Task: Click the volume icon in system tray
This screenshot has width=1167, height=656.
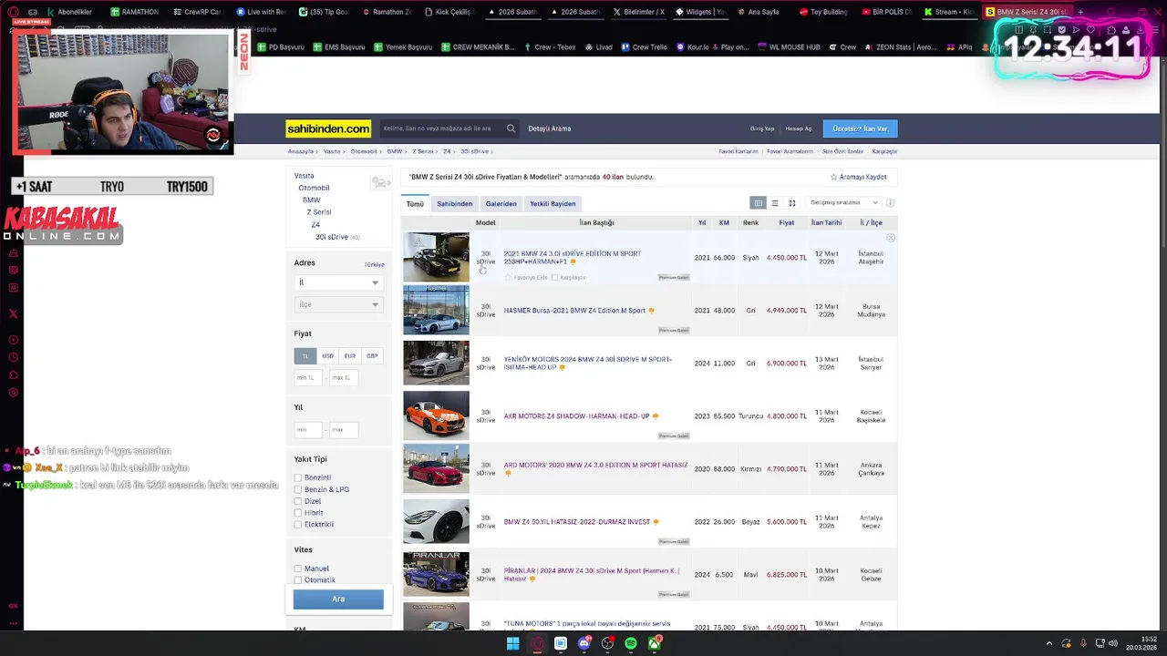Action: [x=1112, y=644]
